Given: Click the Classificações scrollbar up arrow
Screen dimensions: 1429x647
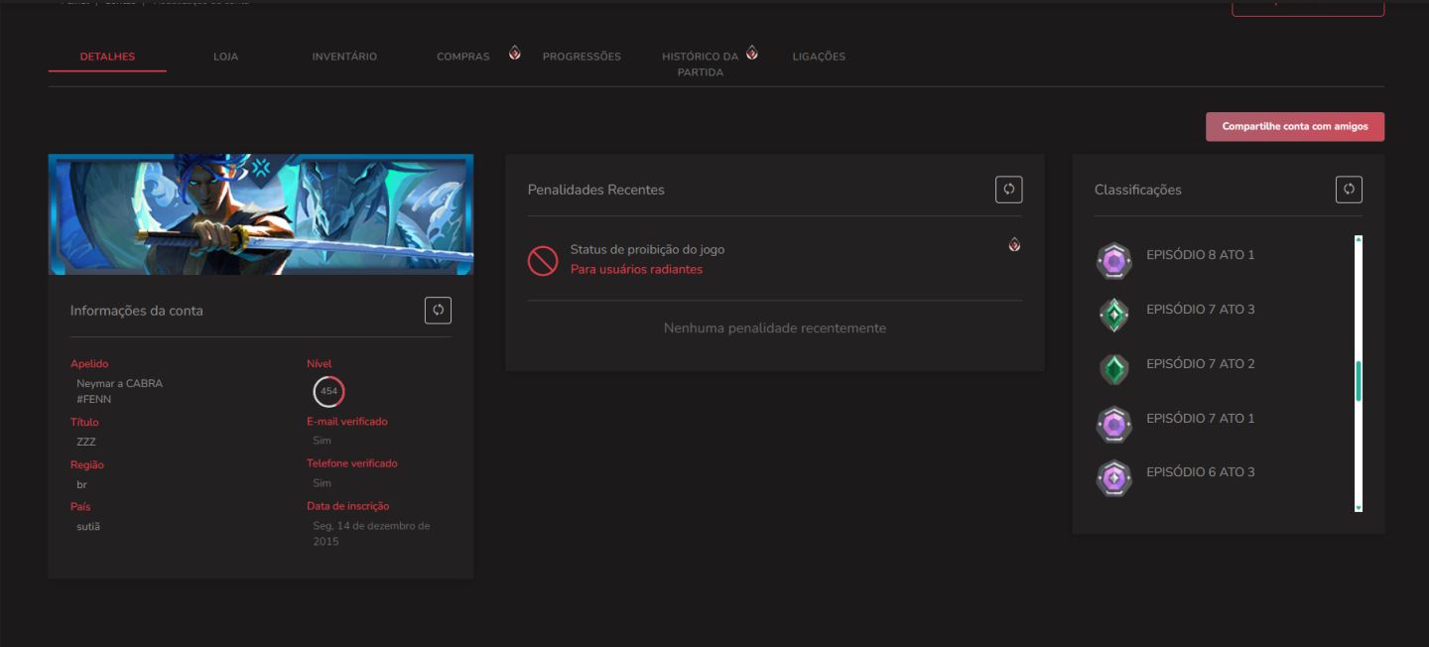Looking at the screenshot, I should pyautogui.click(x=1359, y=239).
